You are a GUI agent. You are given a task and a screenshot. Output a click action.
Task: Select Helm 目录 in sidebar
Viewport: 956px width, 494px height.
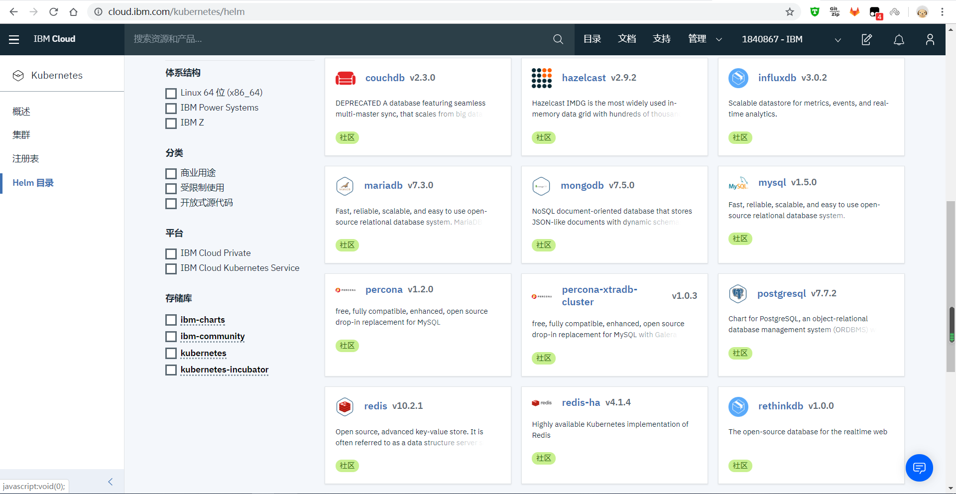[x=33, y=183]
